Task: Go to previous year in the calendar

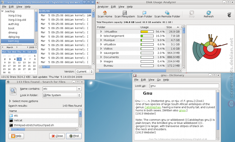Action: 28,47
